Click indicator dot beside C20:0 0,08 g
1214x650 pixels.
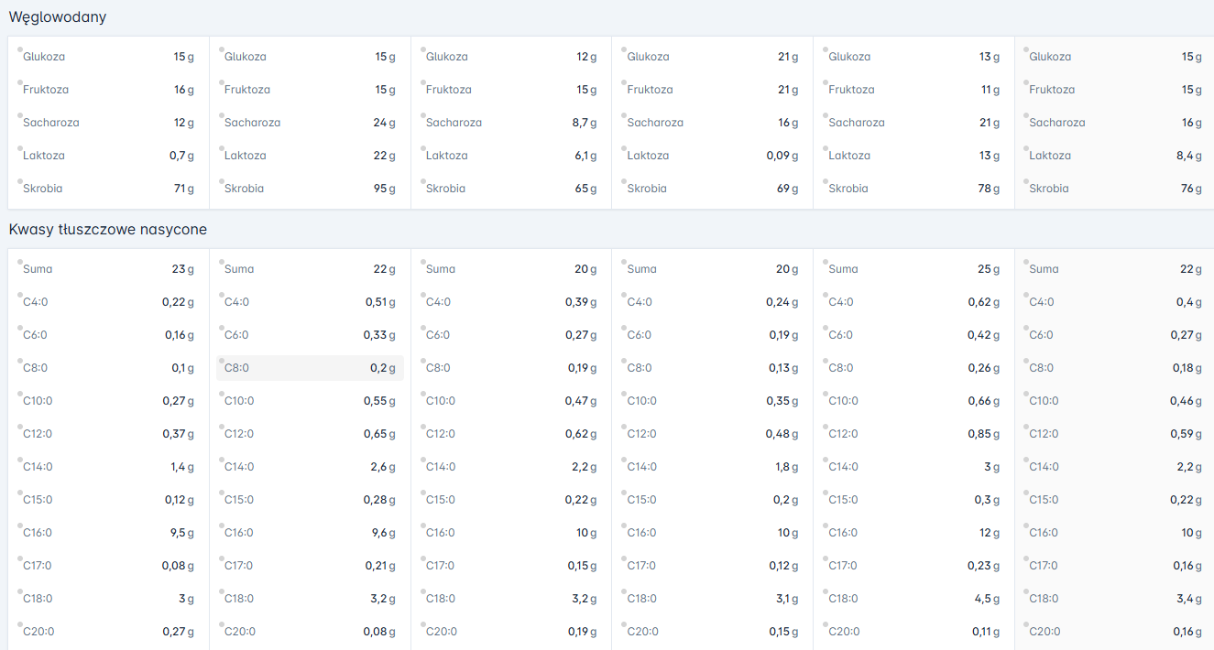[x=222, y=624]
